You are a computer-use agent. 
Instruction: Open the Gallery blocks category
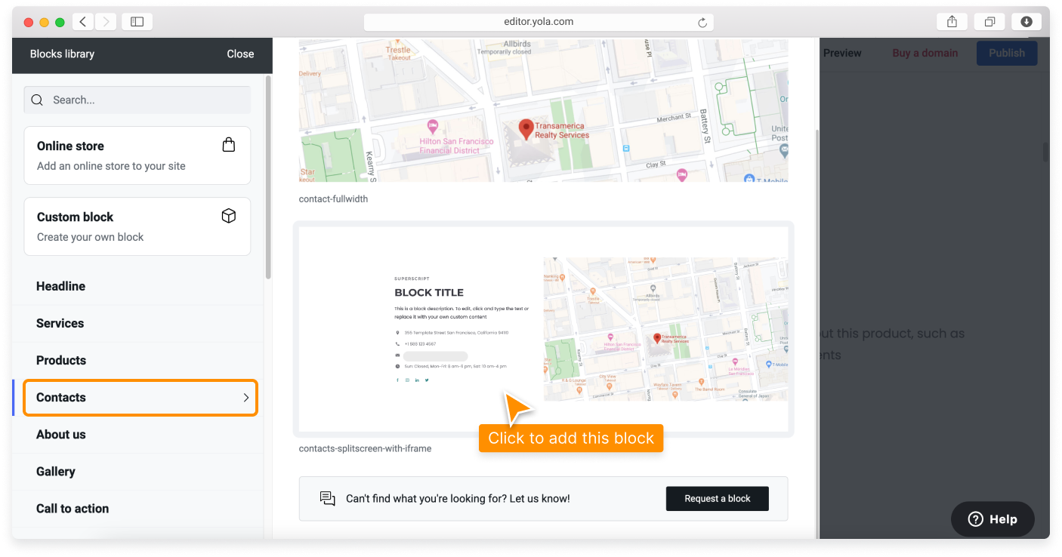pos(56,471)
